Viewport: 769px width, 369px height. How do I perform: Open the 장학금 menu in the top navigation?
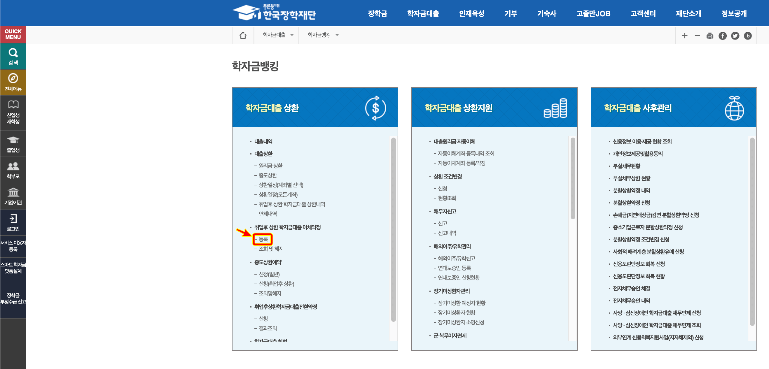(x=377, y=13)
